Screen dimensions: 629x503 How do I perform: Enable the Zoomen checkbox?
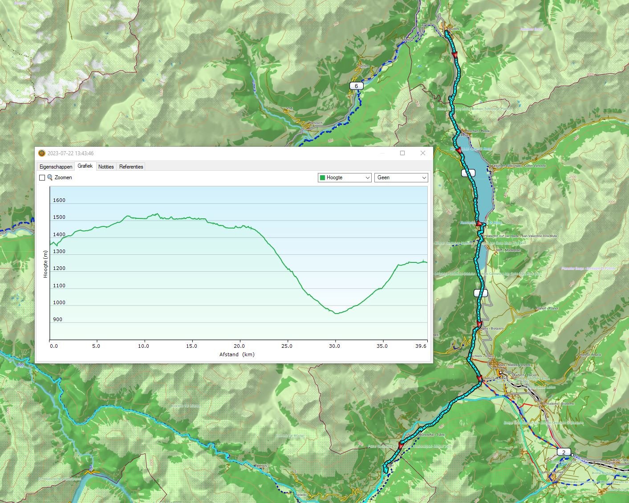(42, 177)
